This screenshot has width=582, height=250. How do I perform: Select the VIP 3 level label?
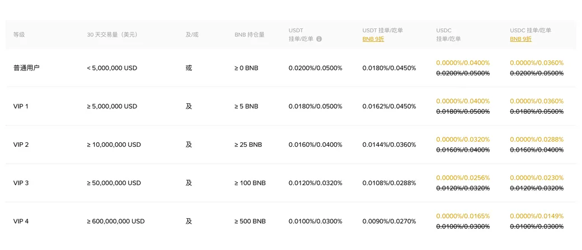coord(21,183)
